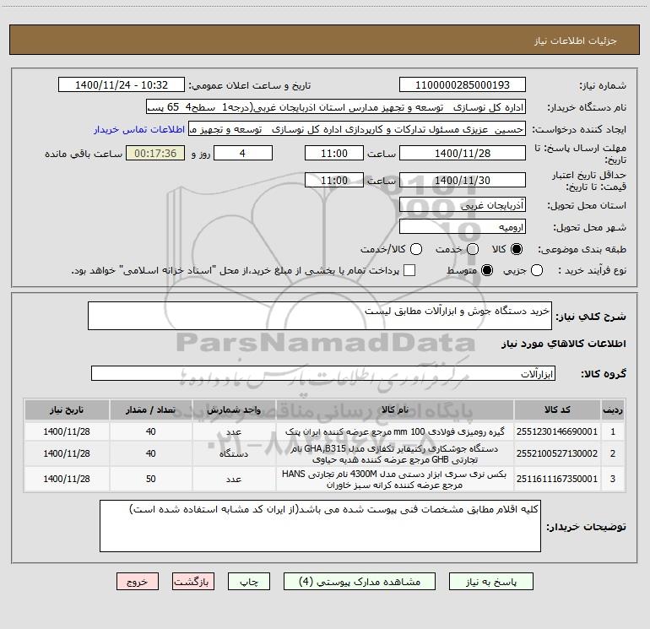Click the اطلاعات کالاهای مورد نیاز heading
The width and height of the screenshot is (650, 629).
pyautogui.click(x=564, y=344)
